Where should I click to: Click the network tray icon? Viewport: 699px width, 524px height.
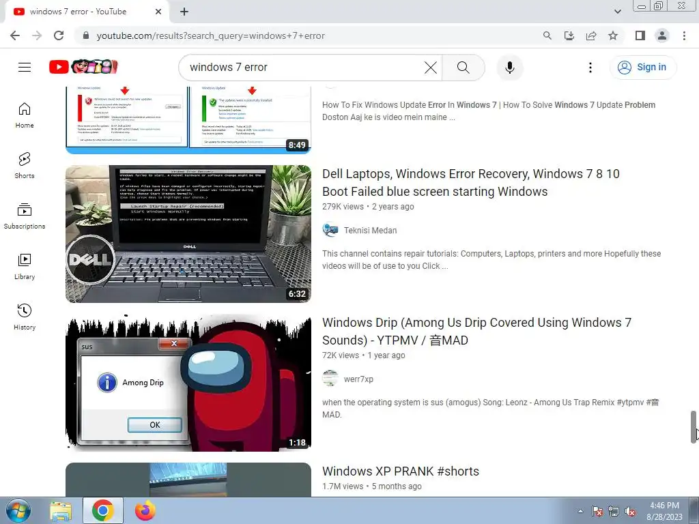pyautogui.click(x=614, y=512)
